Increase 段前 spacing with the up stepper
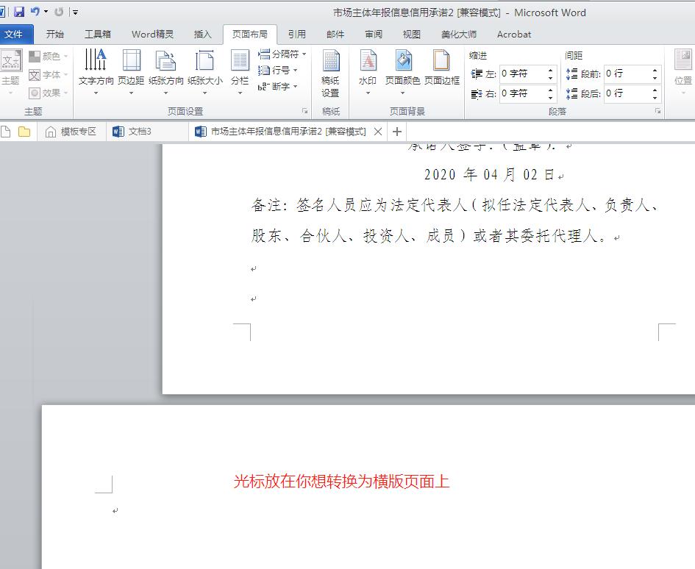The image size is (695, 569). 655,71
